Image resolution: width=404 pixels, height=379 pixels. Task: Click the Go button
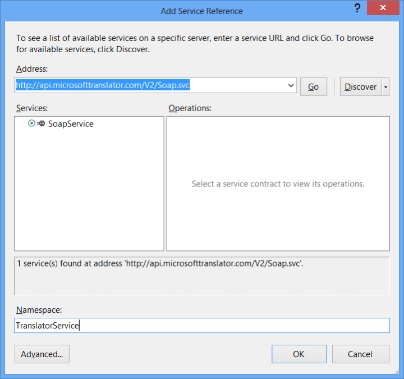314,87
